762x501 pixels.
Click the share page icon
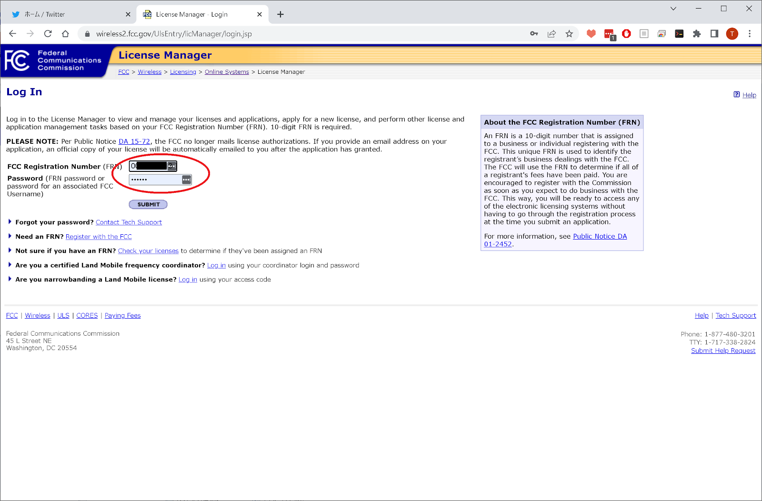click(x=551, y=34)
